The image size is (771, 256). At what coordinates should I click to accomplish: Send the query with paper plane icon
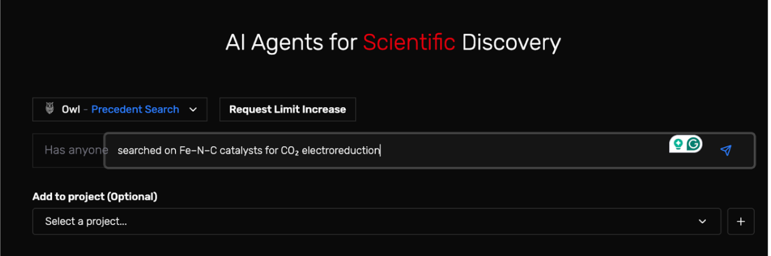[726, 150]
